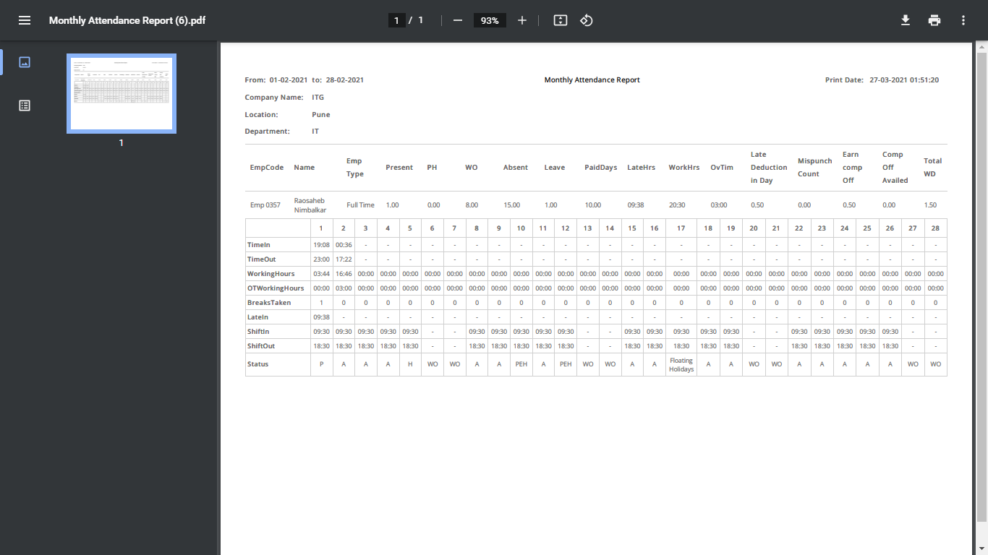Click the 'ShiftIn' row label

pyautogui.click(x=258, y=332)
